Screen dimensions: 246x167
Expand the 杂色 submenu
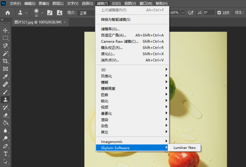[132, 126]
